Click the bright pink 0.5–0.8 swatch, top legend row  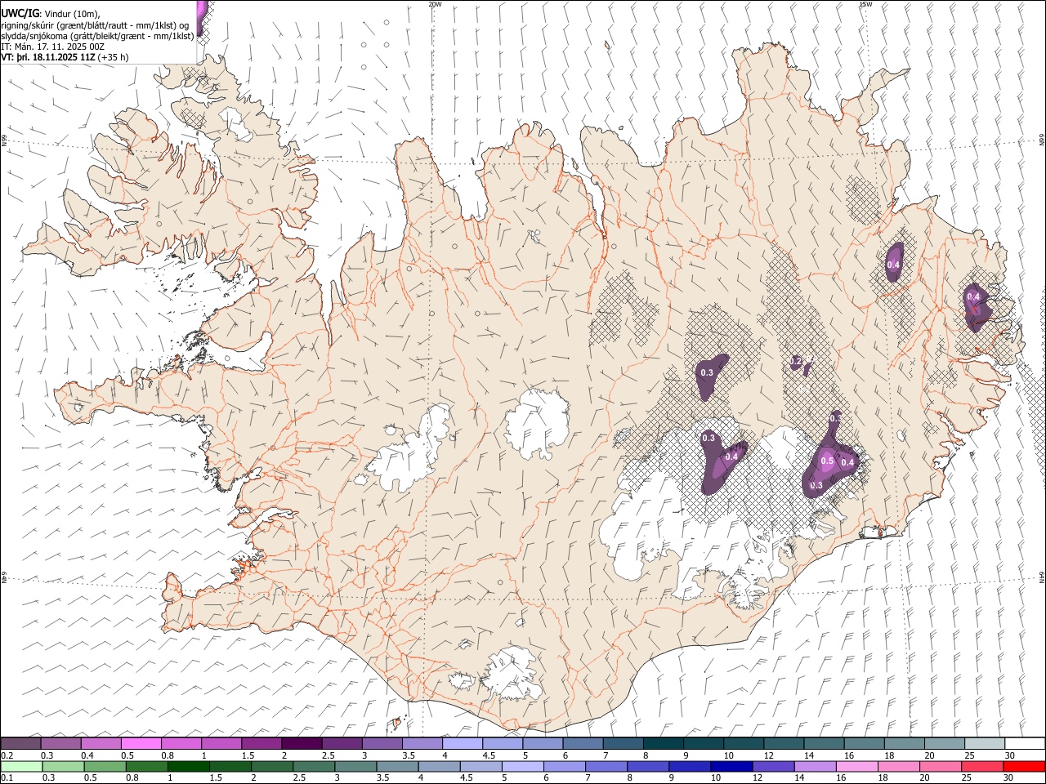coord(141,744)
